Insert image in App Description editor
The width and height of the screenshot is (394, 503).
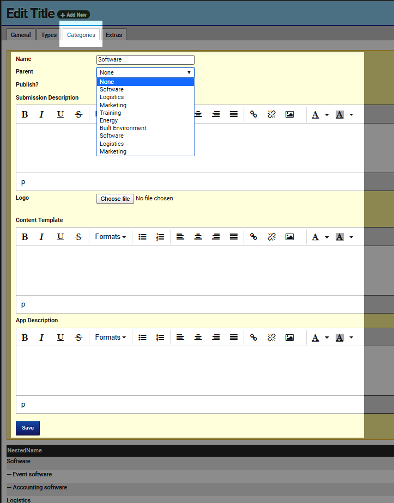(289, 338)
